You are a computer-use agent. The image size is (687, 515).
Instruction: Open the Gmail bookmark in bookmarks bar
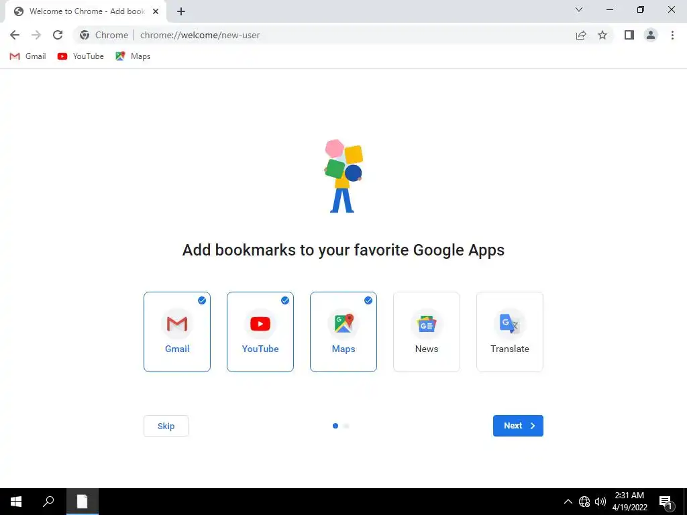[x=28, y=56]
